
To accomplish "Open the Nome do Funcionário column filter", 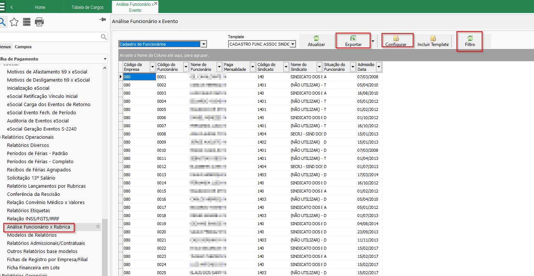I will 219,67.
